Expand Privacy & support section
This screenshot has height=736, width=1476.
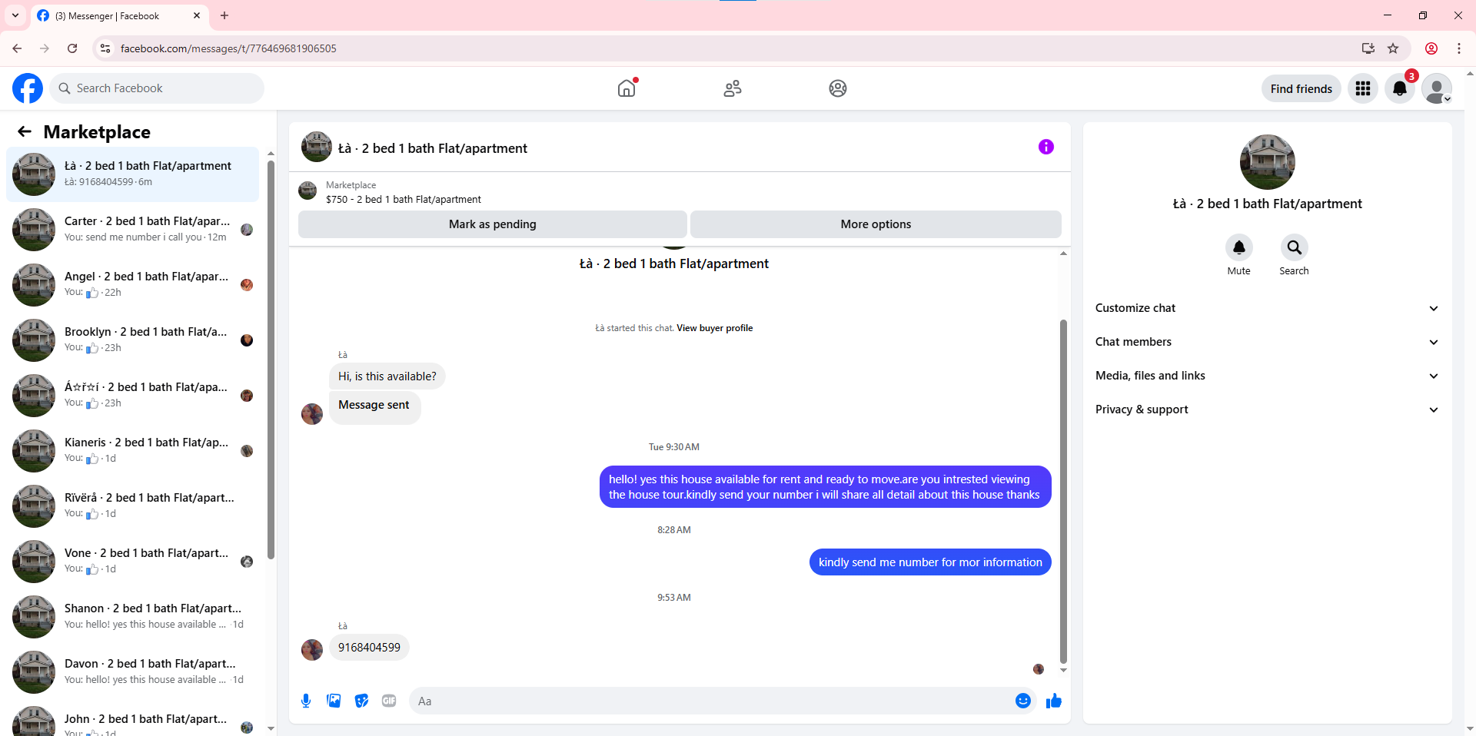tap(1267, 409)
